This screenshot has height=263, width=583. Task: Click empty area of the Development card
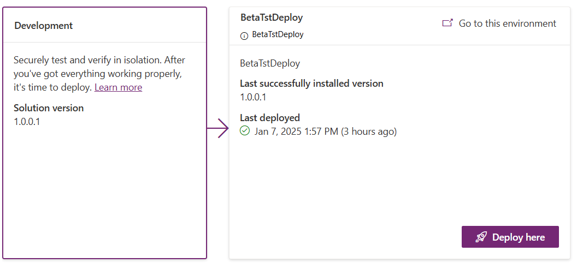click(104, 193)
